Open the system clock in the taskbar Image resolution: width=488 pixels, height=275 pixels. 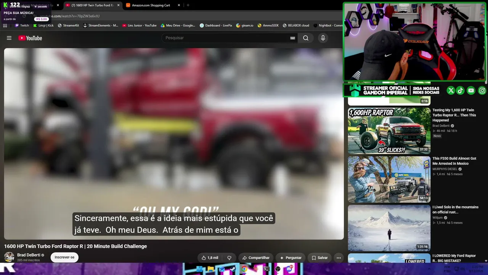point(477,269)
